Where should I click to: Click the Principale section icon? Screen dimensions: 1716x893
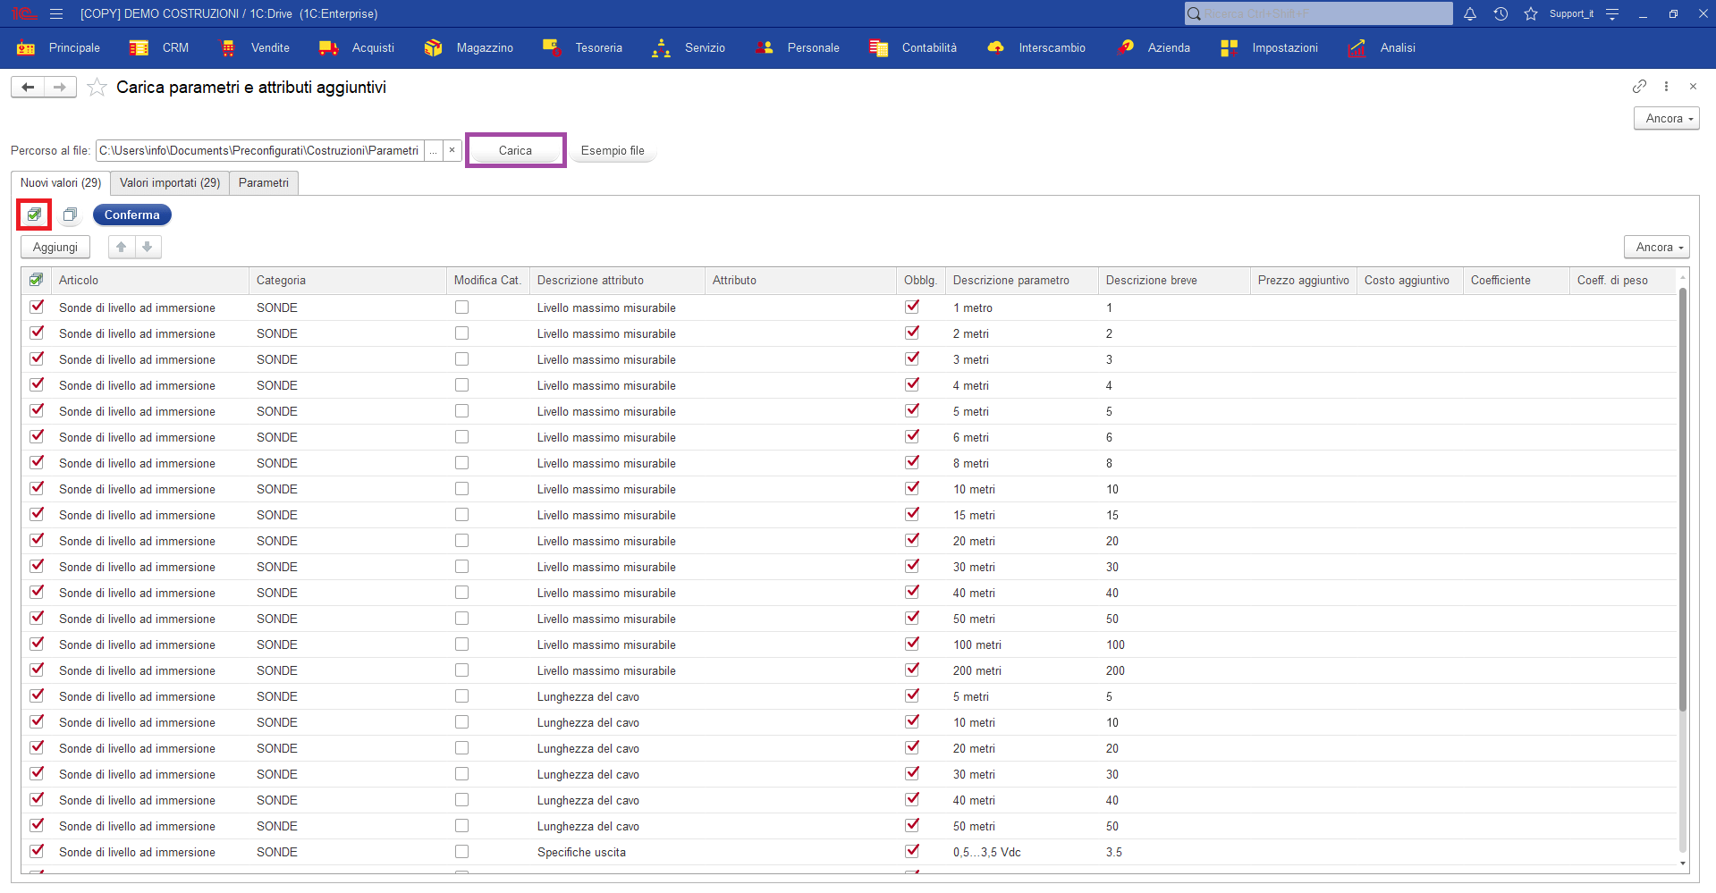click(26, 48)
